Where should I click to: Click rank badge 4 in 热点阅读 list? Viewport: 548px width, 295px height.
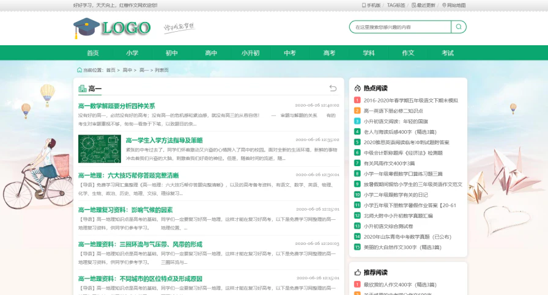click(357, 131)
